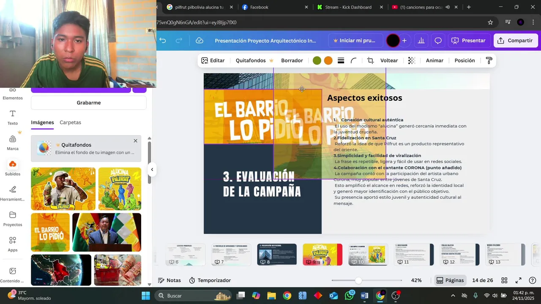
Task: Open the transparency checkerboard icon
Action: coord(411,60)
